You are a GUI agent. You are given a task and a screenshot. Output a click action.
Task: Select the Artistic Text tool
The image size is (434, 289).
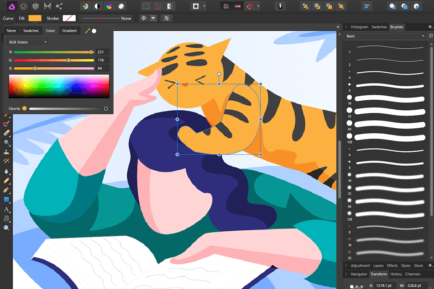(6, 210)
